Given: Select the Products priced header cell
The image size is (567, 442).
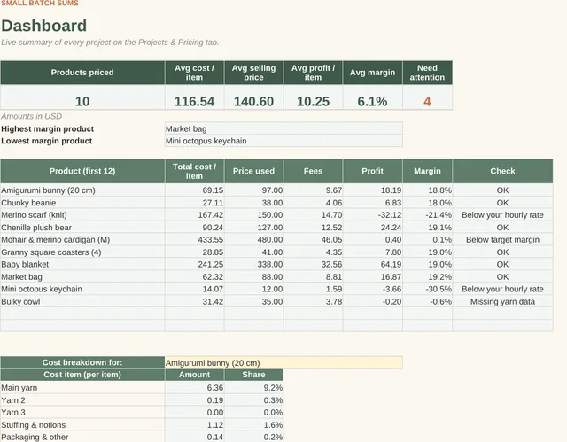Looking at the screenshot, I should pos(82,73).
